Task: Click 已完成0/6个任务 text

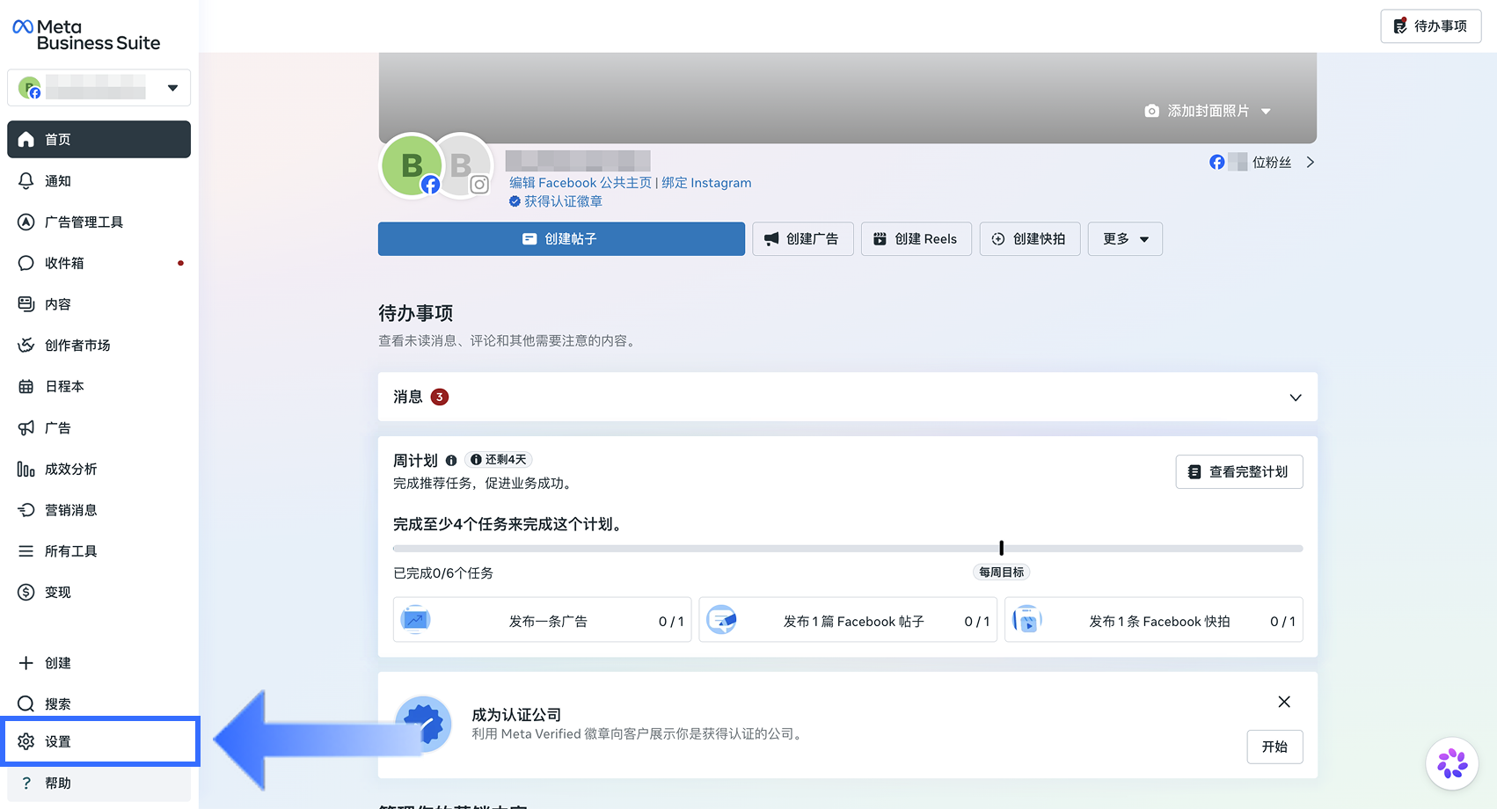Action: click(443, 573)
